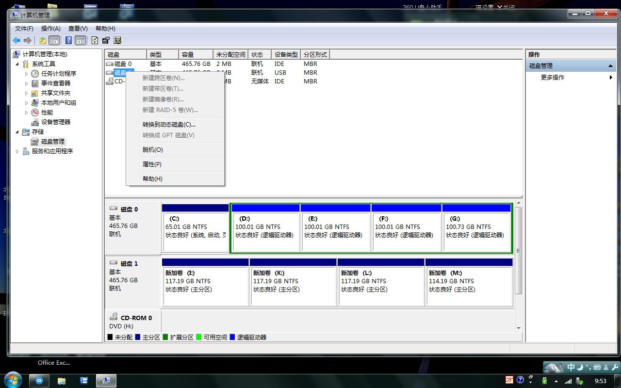The image size is (621, 388).
Task: Click the 任务计划程序 clock icon
Action: (35, 74)
